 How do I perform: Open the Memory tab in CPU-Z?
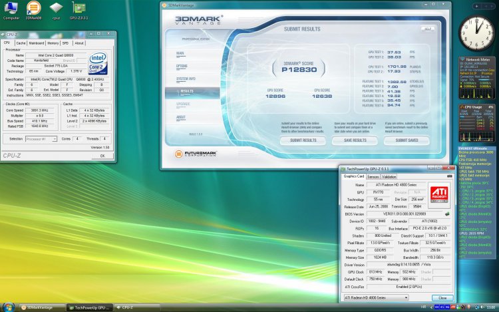53,43
